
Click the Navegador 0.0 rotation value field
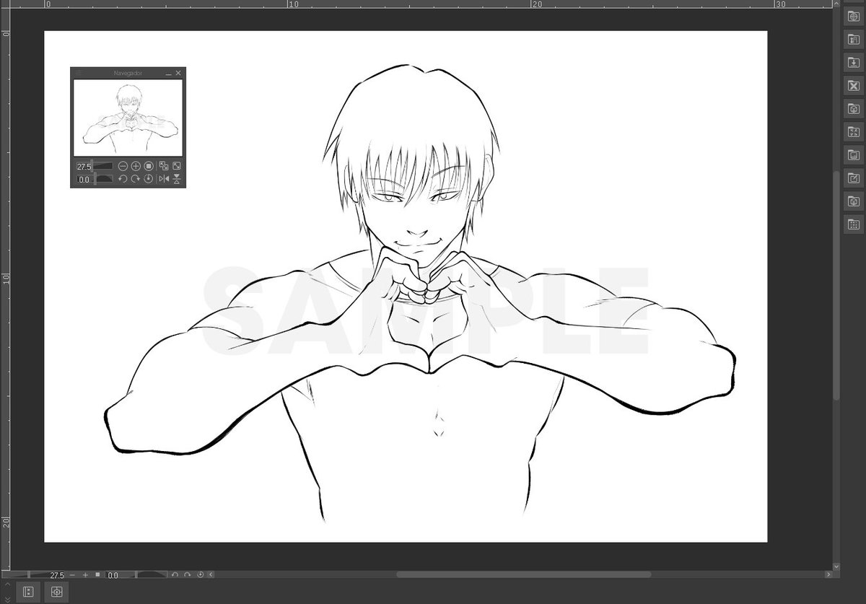point(84,179)
